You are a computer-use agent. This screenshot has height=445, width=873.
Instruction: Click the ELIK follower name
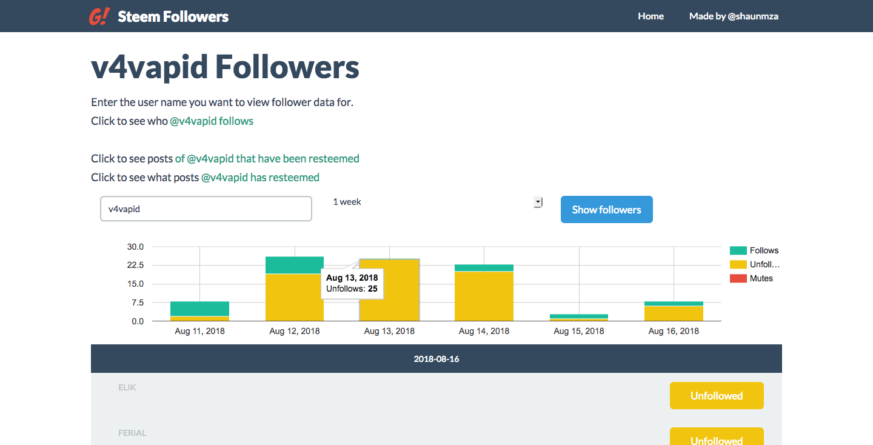(127, 387)
